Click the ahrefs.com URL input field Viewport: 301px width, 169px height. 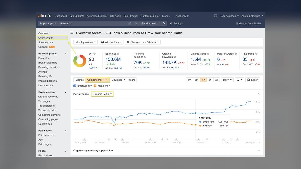(x=93, y=23)
